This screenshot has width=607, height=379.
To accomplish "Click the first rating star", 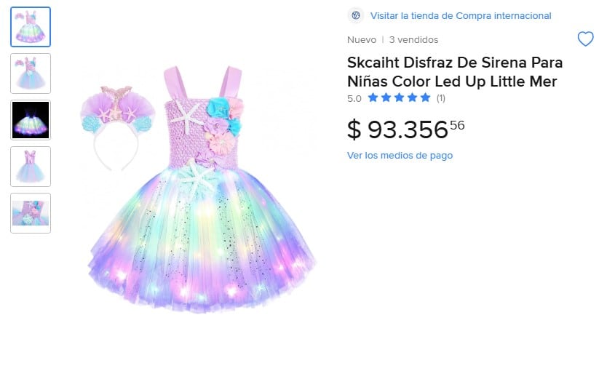I will pyautogui.click(x=373, y=97).
